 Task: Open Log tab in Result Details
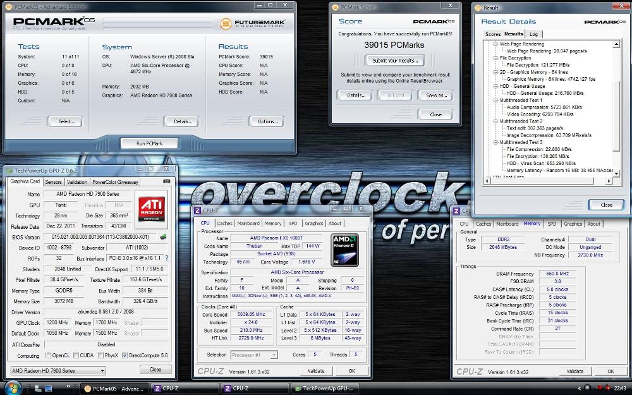533,34
